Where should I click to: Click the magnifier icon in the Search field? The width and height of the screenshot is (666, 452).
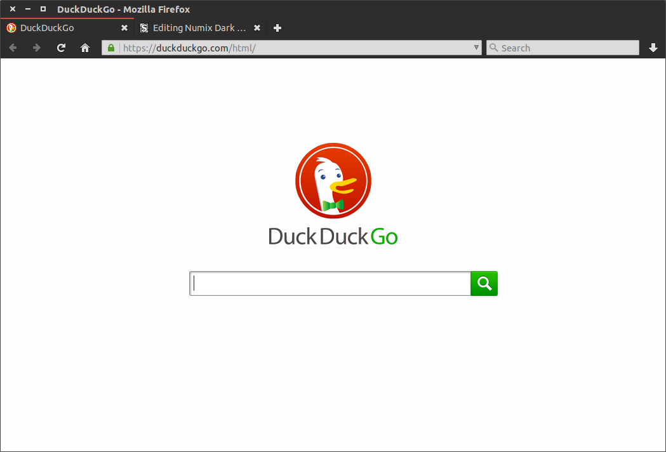(x=494, y=48)
